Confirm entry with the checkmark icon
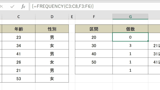 (12, 7)
